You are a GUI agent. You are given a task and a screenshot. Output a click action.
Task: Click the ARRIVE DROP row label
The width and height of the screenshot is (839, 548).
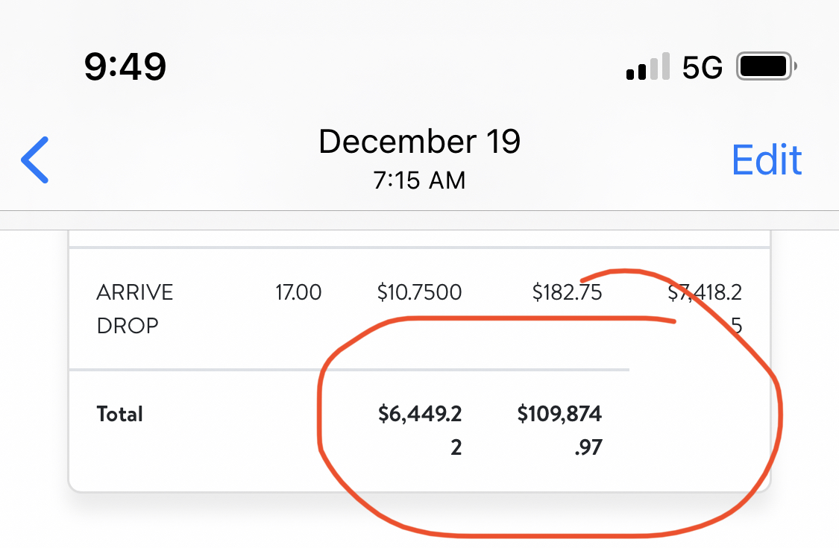pos(134,309)
